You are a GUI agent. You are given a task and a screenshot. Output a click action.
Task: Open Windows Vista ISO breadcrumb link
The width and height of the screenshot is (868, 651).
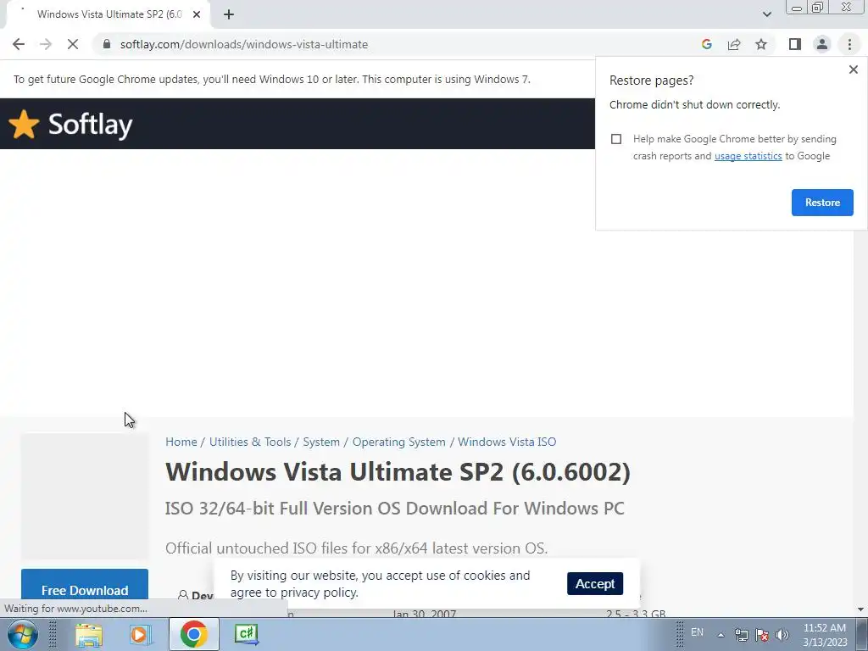tap(507, 442)
